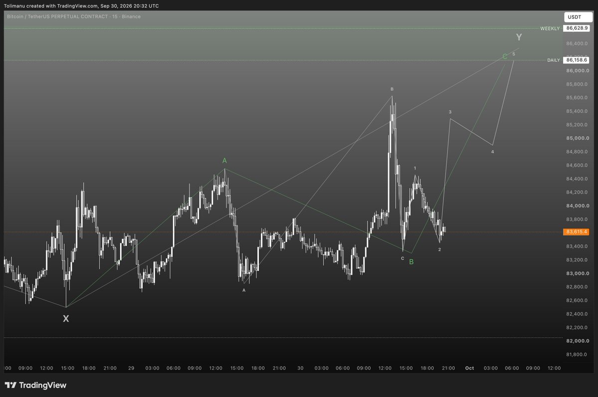Select the green B wave label
The width and height of the screenshot is (598, 397).
click(x=411, y=262)
